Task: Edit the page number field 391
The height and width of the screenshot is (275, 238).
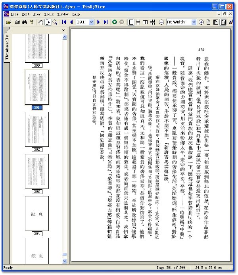Action: click(x=83, y=22)
